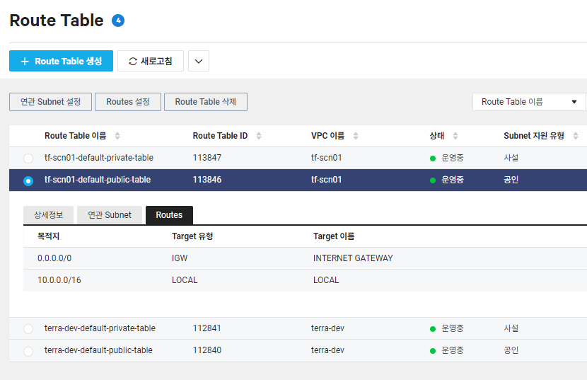
Task: Click the tf-scn01-default-private-table name
Action: click(x=99, y=158)
